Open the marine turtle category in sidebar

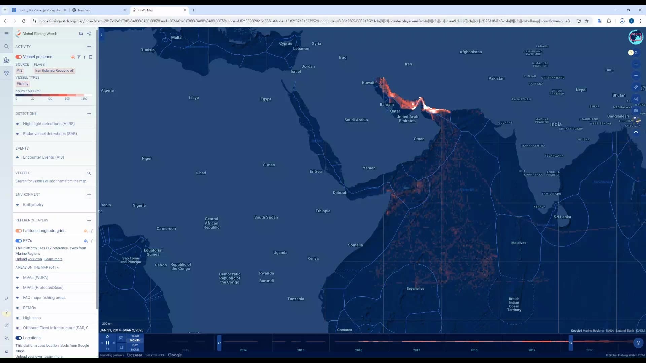[6, 73]
